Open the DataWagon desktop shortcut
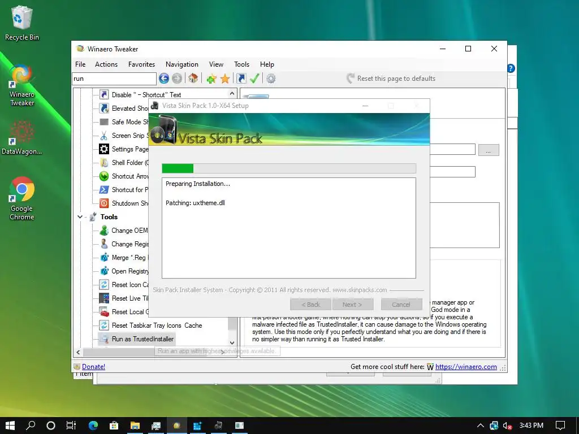Viewport: 579px width, 434px height. [22, 138]
